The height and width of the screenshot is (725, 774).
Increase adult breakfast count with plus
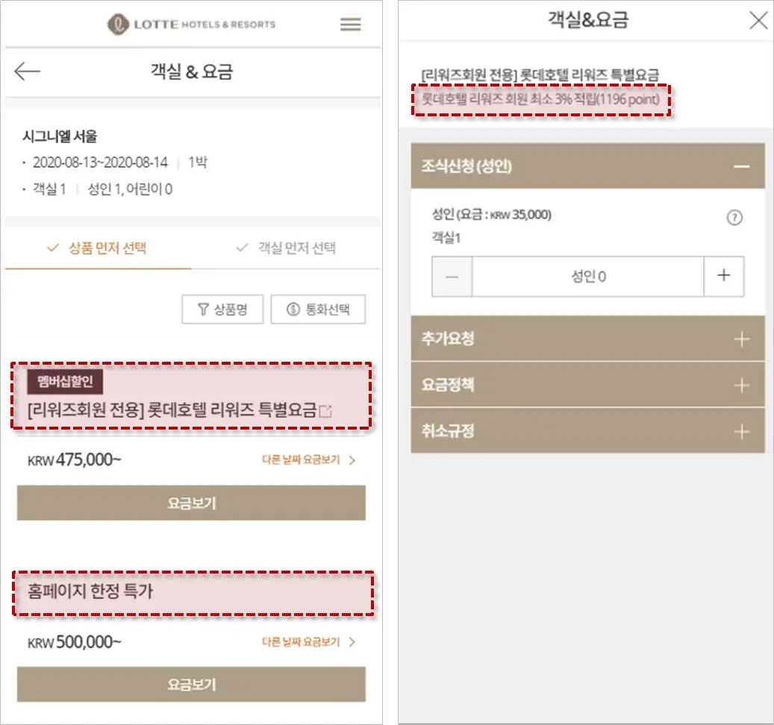pos(724,276)
